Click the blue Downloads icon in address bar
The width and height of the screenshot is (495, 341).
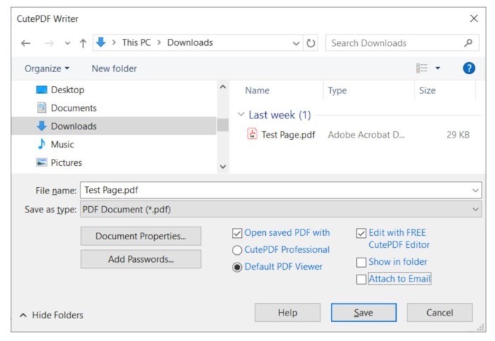click(100, 42)
